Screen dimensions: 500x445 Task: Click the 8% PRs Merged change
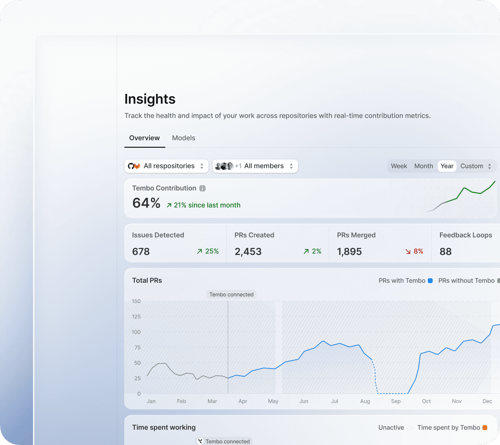click(418, 251)
